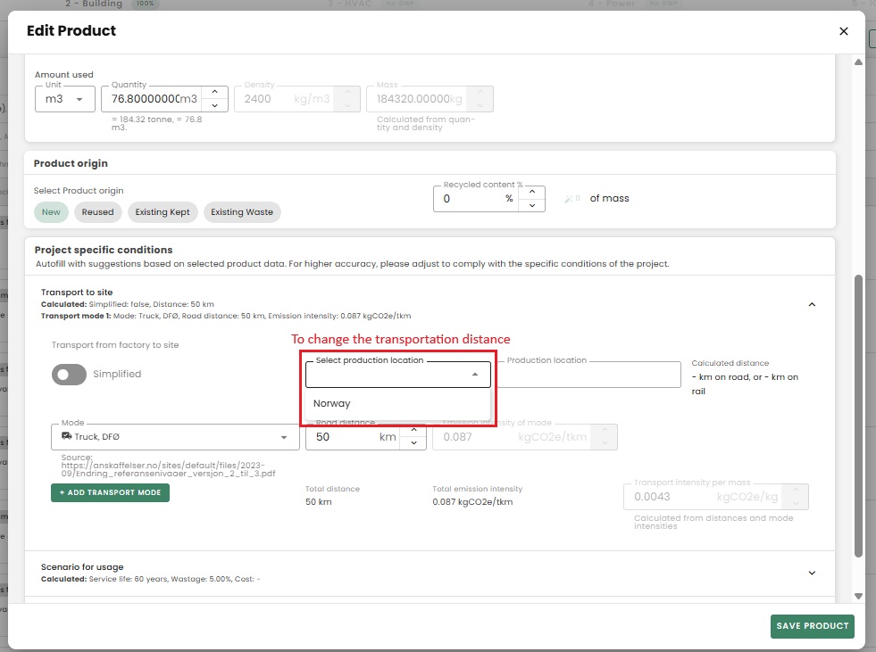Close the Edit Product dialog
This screenshot has height=652, width=876.
pos(844,31)
